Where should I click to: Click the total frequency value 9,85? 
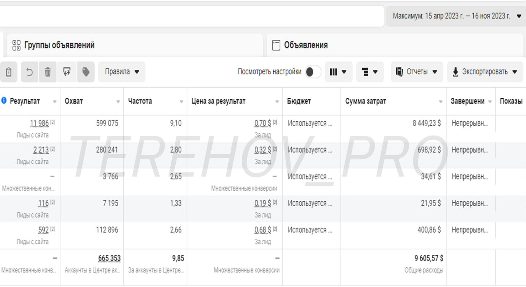pyautogui.click(x=178, y=258)
